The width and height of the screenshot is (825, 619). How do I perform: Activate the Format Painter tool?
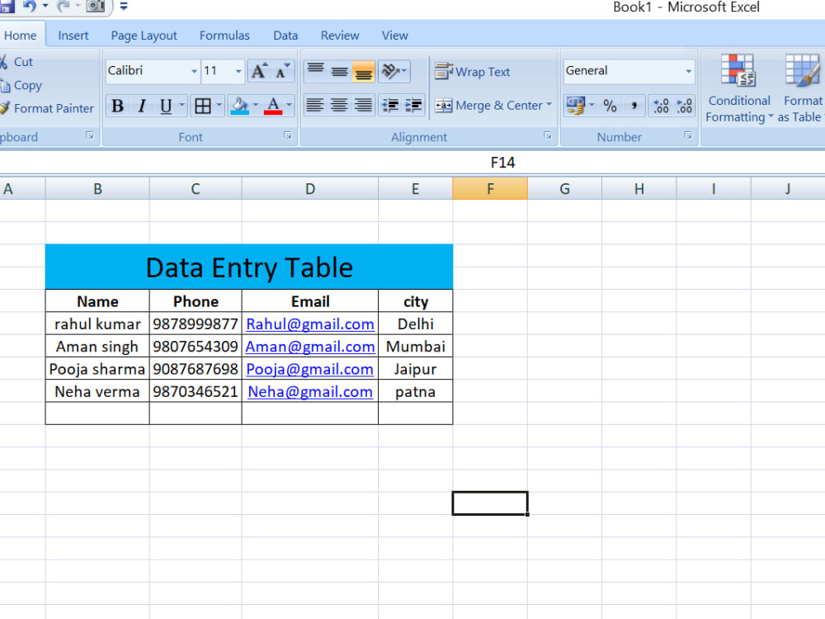point(47,108)
